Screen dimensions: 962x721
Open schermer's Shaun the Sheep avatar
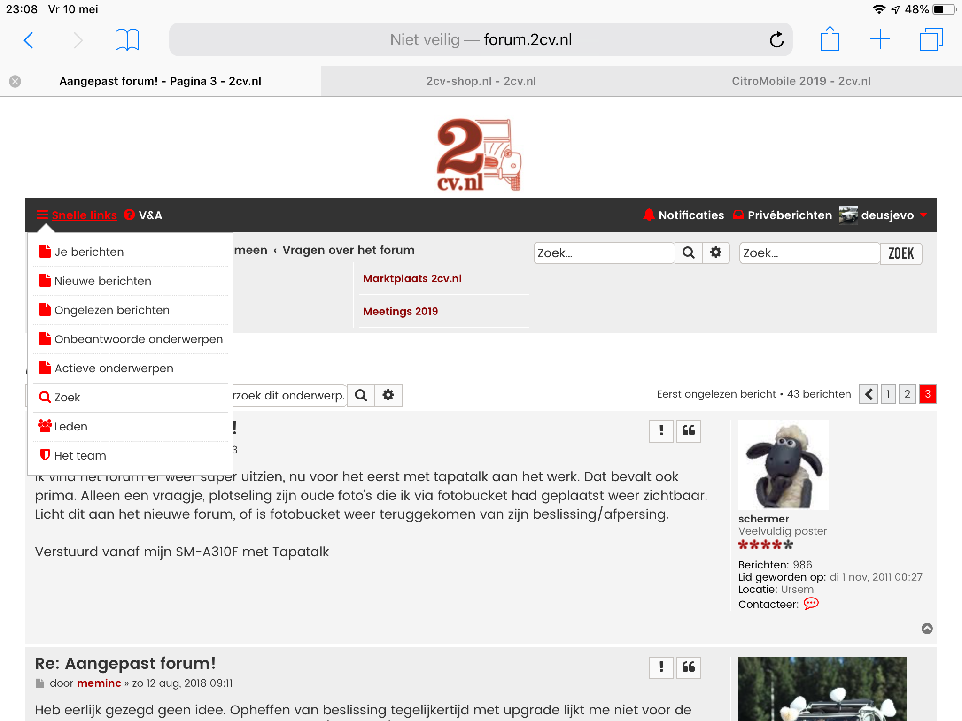[x=784, y=465]
